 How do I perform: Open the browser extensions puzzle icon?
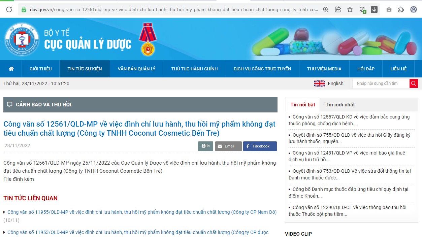point(401,9)
